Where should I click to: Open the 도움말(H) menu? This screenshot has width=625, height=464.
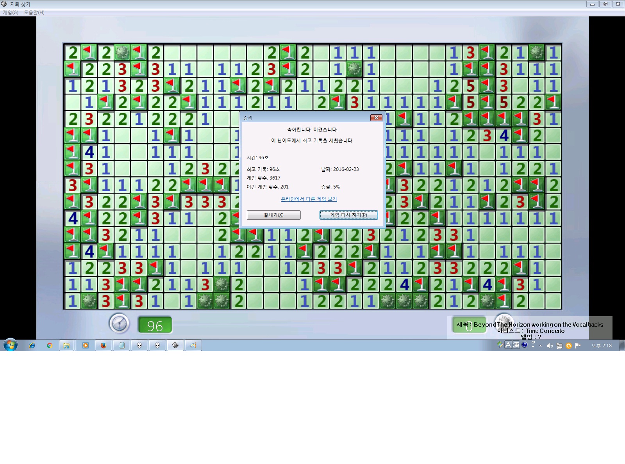point(34,12)
